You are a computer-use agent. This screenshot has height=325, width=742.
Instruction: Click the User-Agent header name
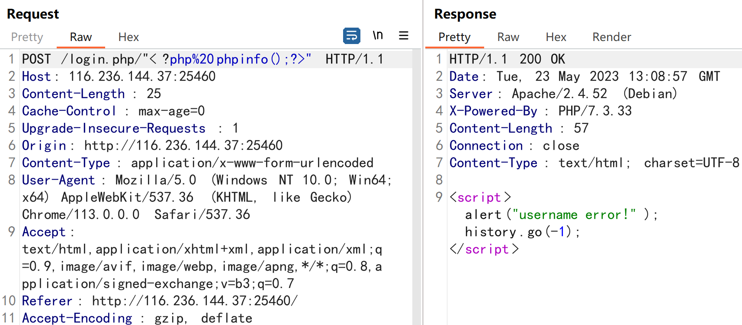click(58, 180)
